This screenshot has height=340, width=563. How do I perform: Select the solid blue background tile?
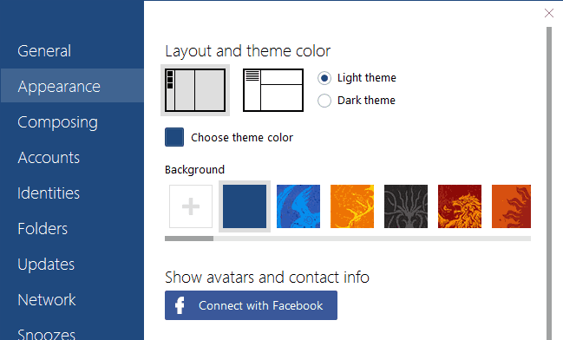(x=245, y=206)
